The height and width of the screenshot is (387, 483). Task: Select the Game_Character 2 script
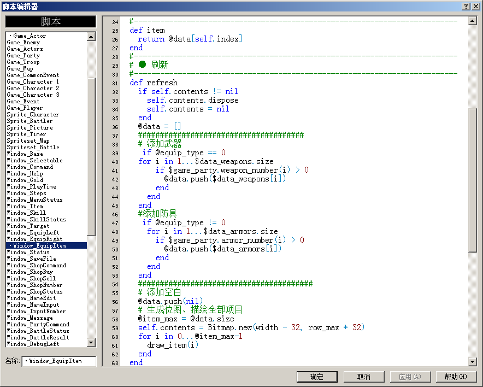point(46,89)
